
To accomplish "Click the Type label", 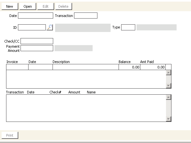I will coord(116,28).
